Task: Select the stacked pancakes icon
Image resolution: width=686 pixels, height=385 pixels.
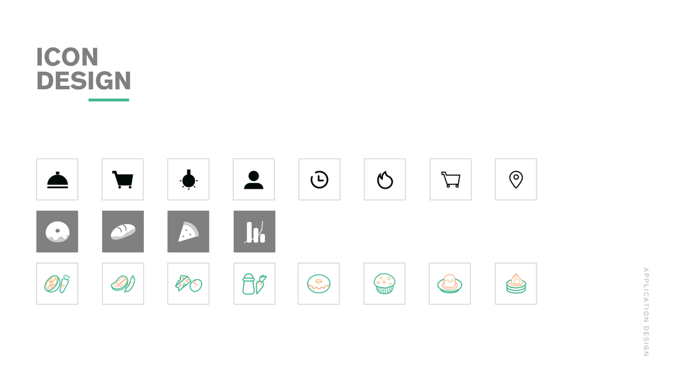Action: coord(516,284)
